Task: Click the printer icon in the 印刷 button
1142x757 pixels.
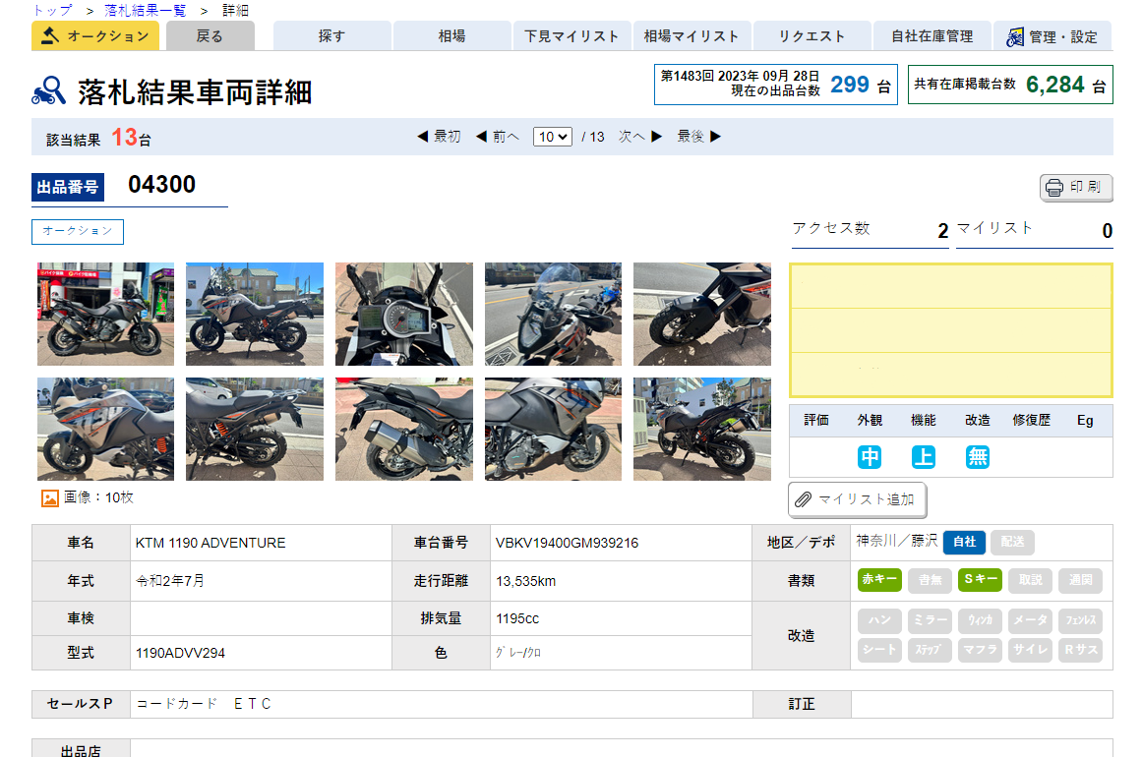Action: coord(1053,188)
